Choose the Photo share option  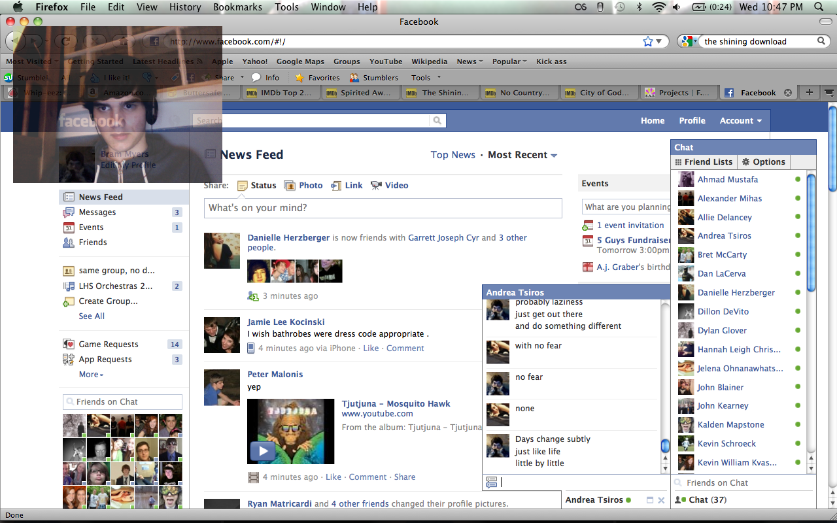tap(303, 186)
